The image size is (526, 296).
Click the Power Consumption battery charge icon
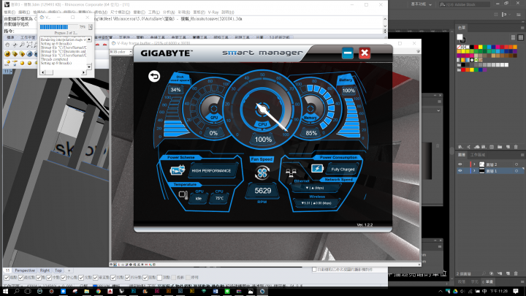(316, 168)
